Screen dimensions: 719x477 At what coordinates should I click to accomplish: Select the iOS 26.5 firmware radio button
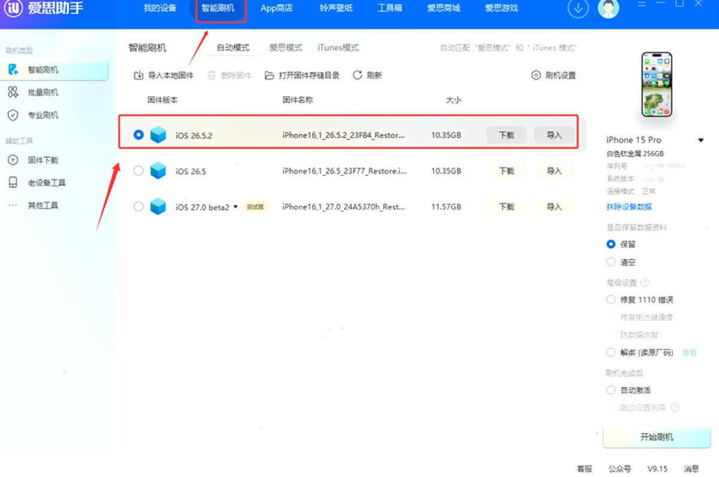[x=139, y=171]
